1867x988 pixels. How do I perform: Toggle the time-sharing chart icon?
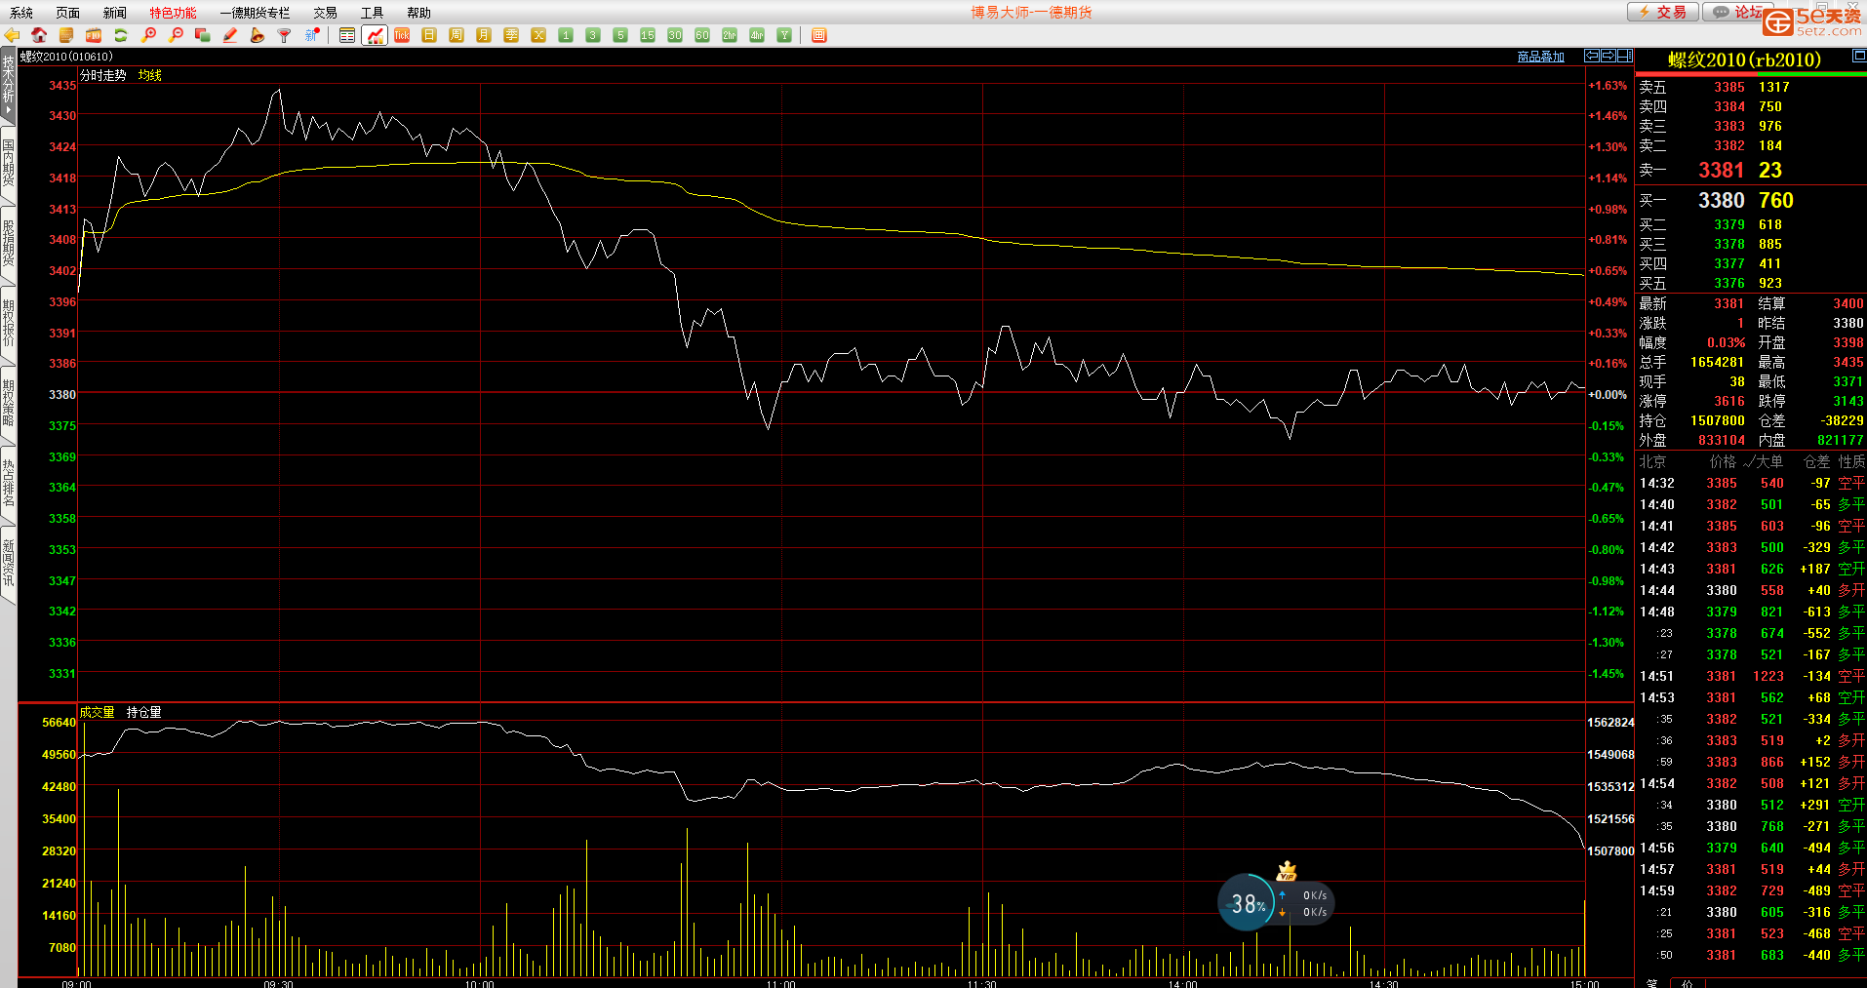click(375, 35)
